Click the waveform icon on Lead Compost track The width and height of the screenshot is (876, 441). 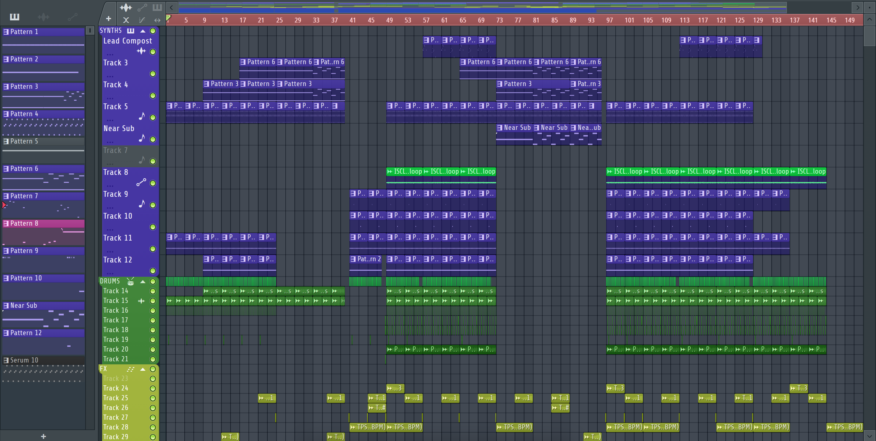[141, 51]
